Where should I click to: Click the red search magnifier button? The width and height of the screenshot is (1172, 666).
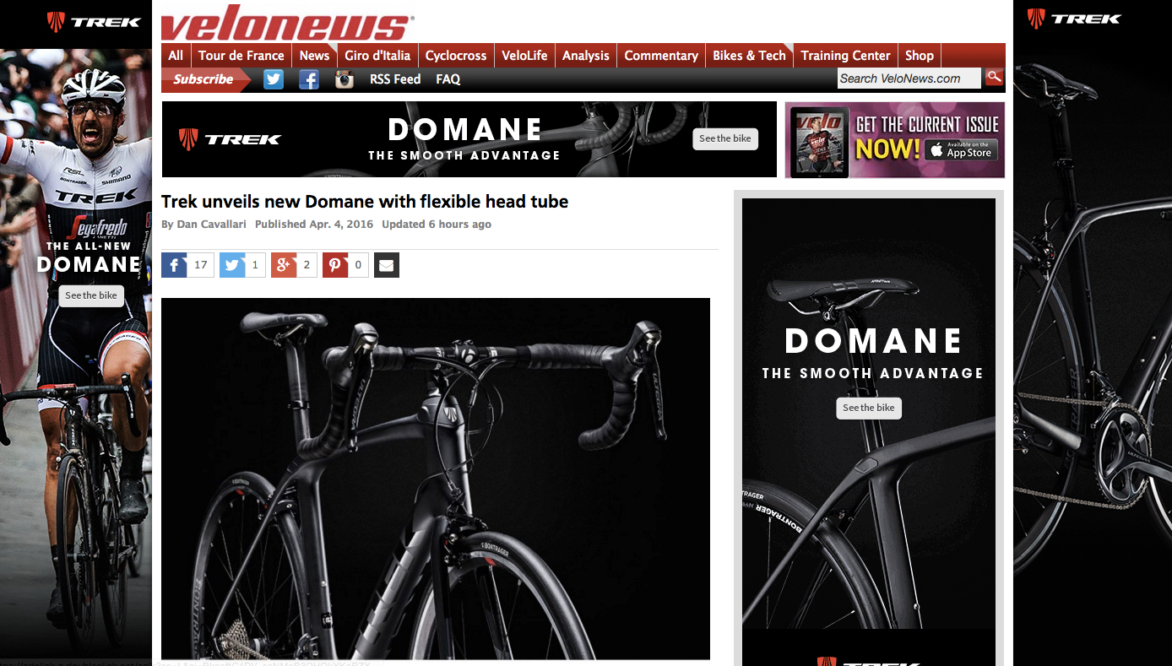pyautogui.click(x=994, y=78)
